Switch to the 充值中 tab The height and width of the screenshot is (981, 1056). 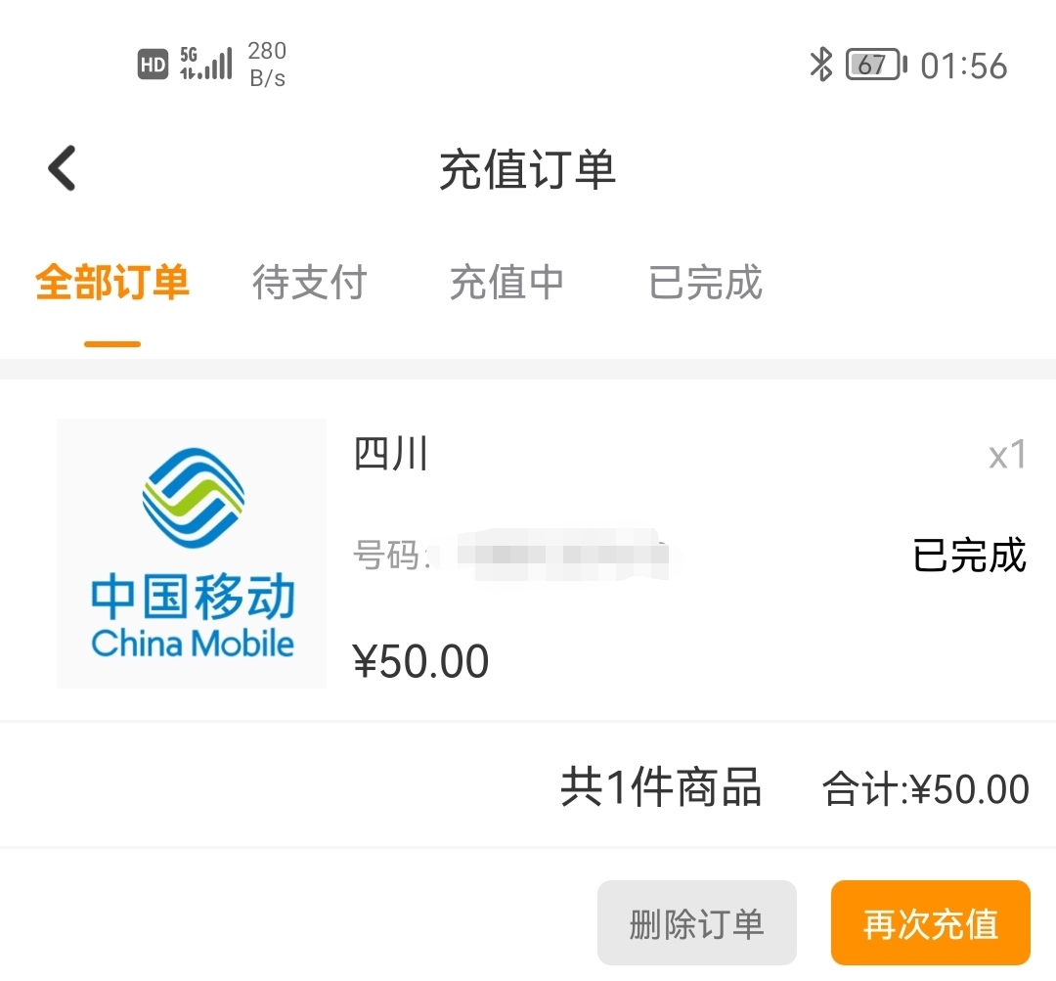506,283
